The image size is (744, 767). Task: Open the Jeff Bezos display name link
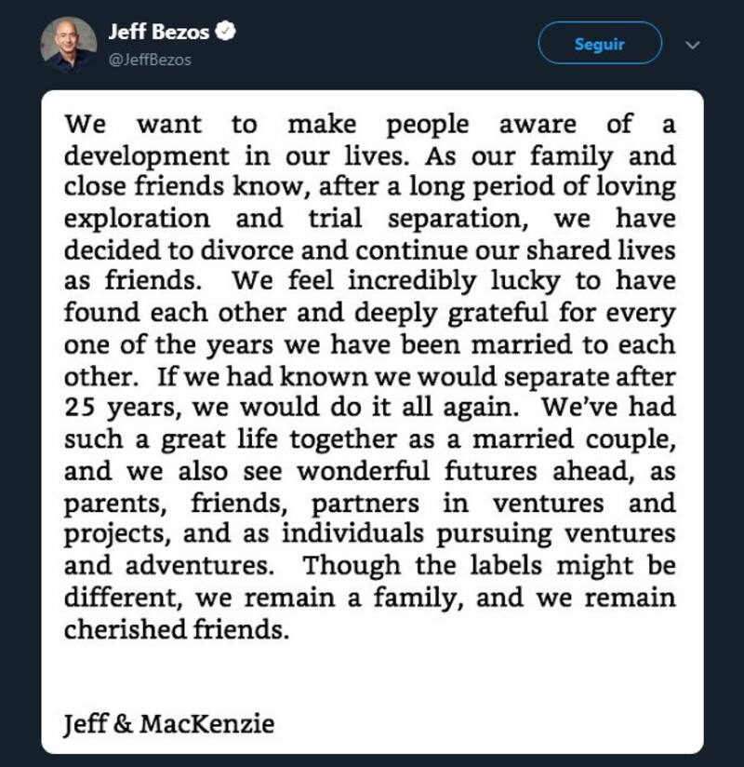tap(159, 33)
